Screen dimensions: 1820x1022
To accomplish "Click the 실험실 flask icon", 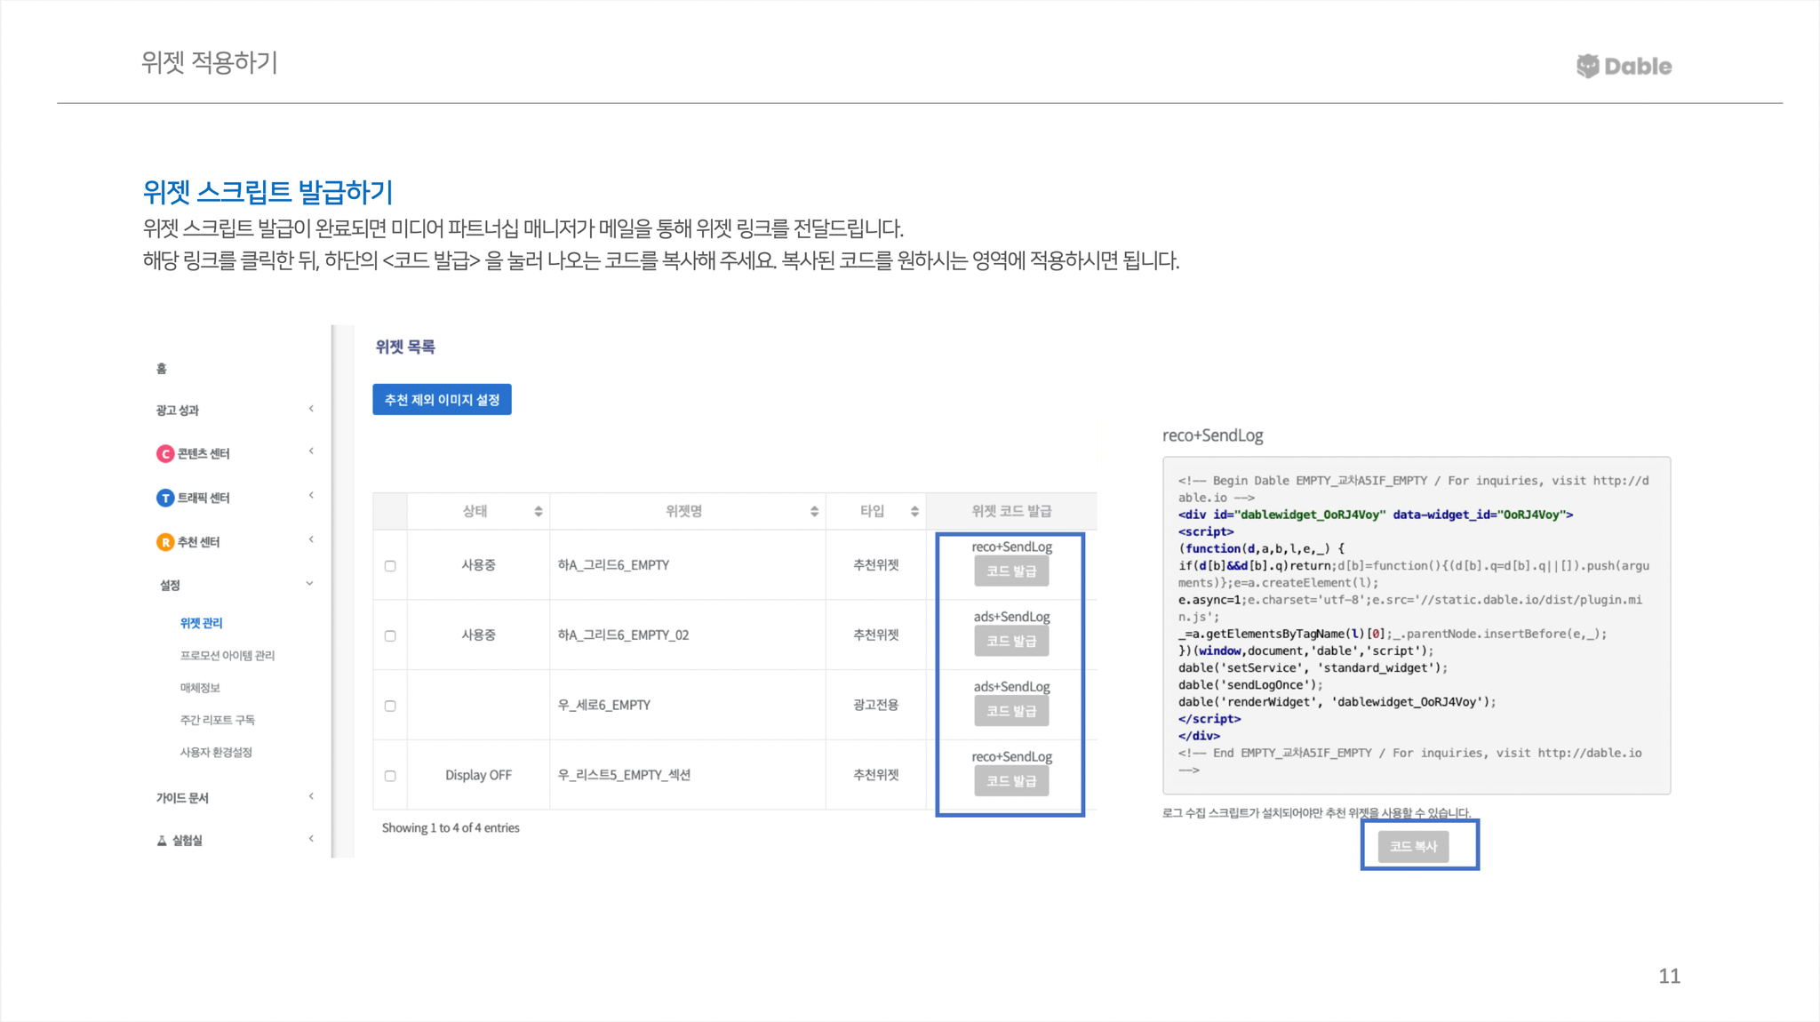I will coord(162,841).
